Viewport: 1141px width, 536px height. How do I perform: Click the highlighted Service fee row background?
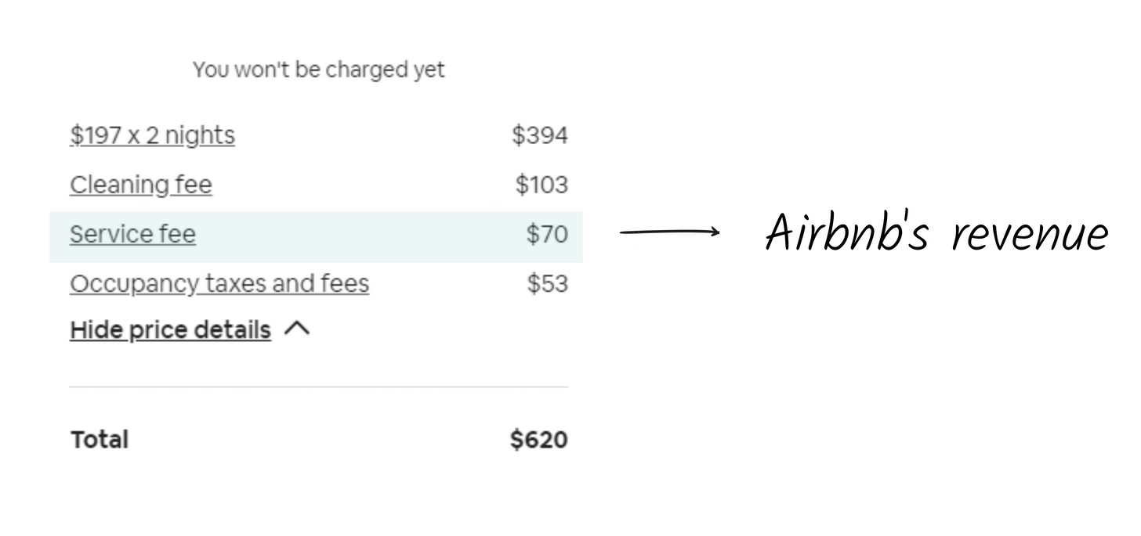click(317, 236)
